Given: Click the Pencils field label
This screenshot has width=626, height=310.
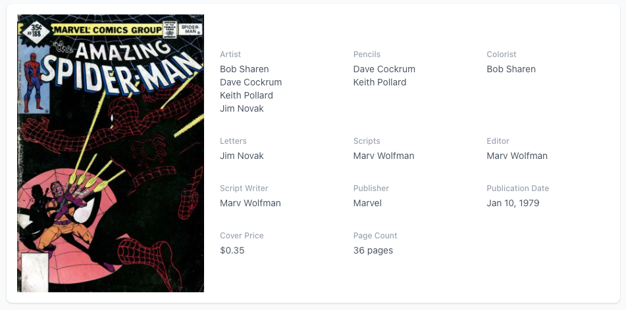Looking at the screenshot, I should (x=367, y=55).
